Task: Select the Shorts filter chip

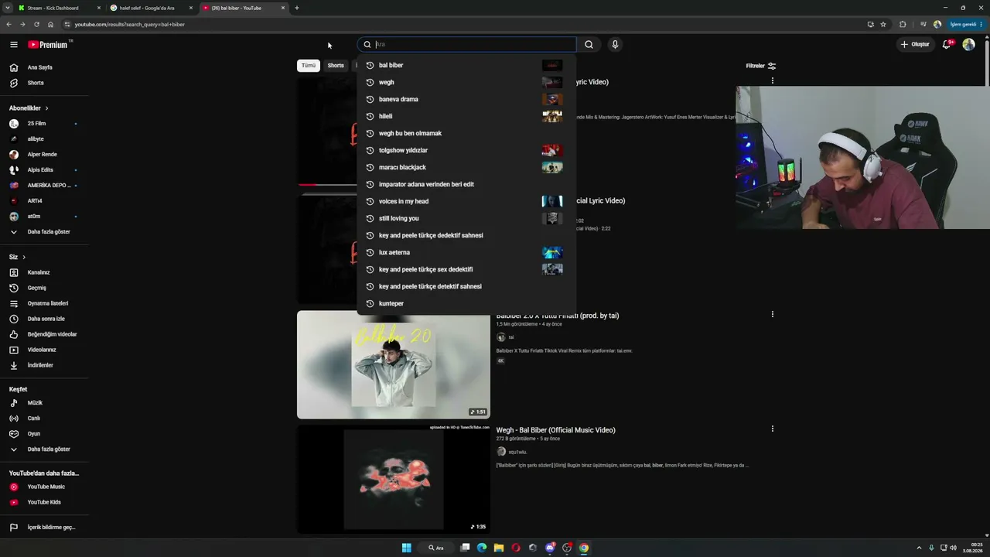Action: (x=336, y=66)
